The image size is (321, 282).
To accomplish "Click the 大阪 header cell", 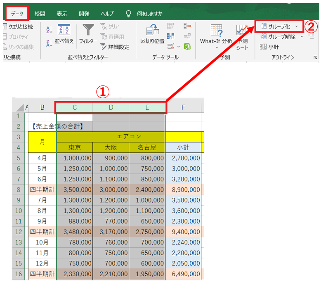I will click(111, 147).
